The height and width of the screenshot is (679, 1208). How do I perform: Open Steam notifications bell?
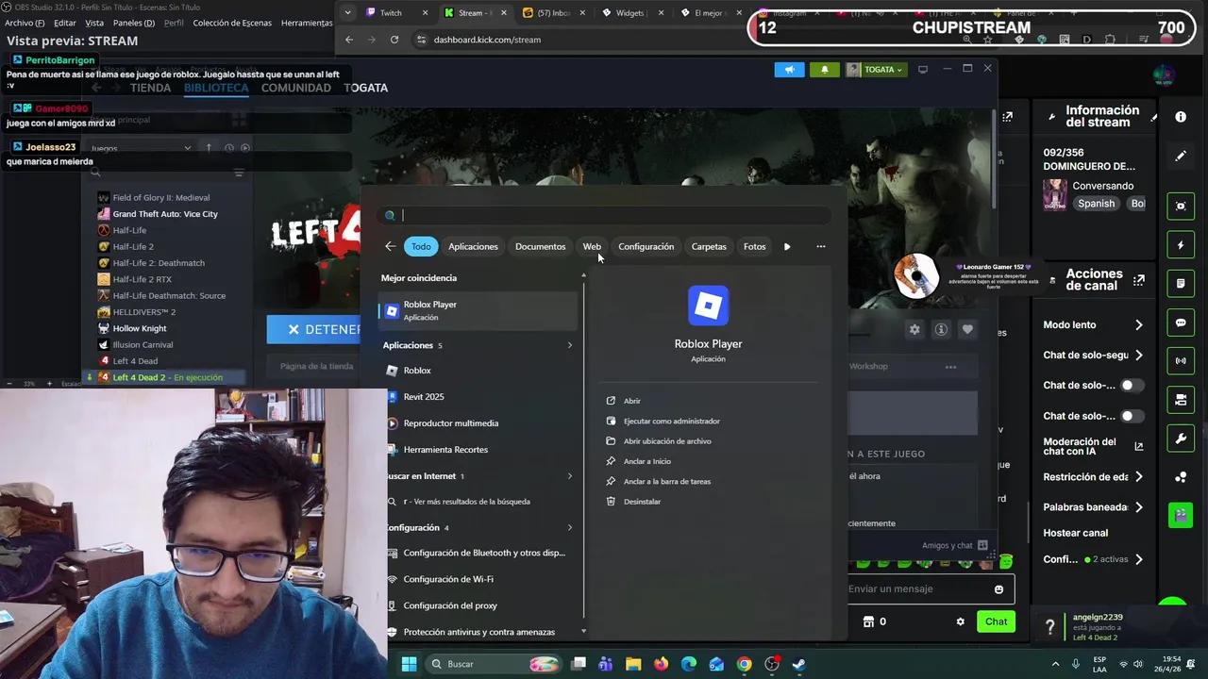click(824, 69)
